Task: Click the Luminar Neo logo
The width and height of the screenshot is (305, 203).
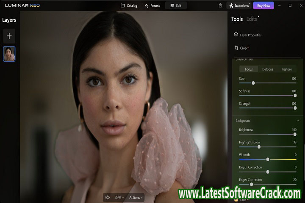Action: 22,5
